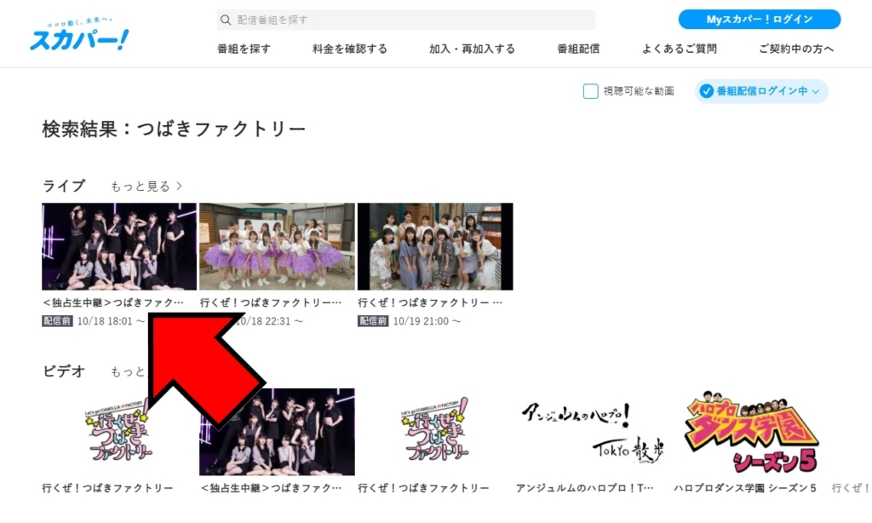
Task: Click the 配信前 badge beside 10/18 18:01
Action: point(57,321)
